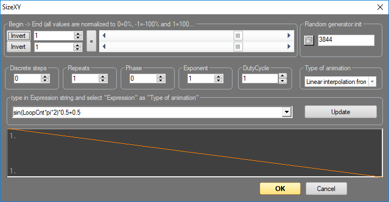Confirm with the OK button
Image resolution: width=389 pixels, height=202 pixels.
280,189
